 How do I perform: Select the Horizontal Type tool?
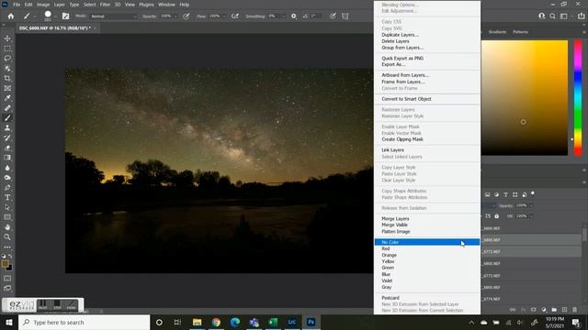(x=7, y=197)
